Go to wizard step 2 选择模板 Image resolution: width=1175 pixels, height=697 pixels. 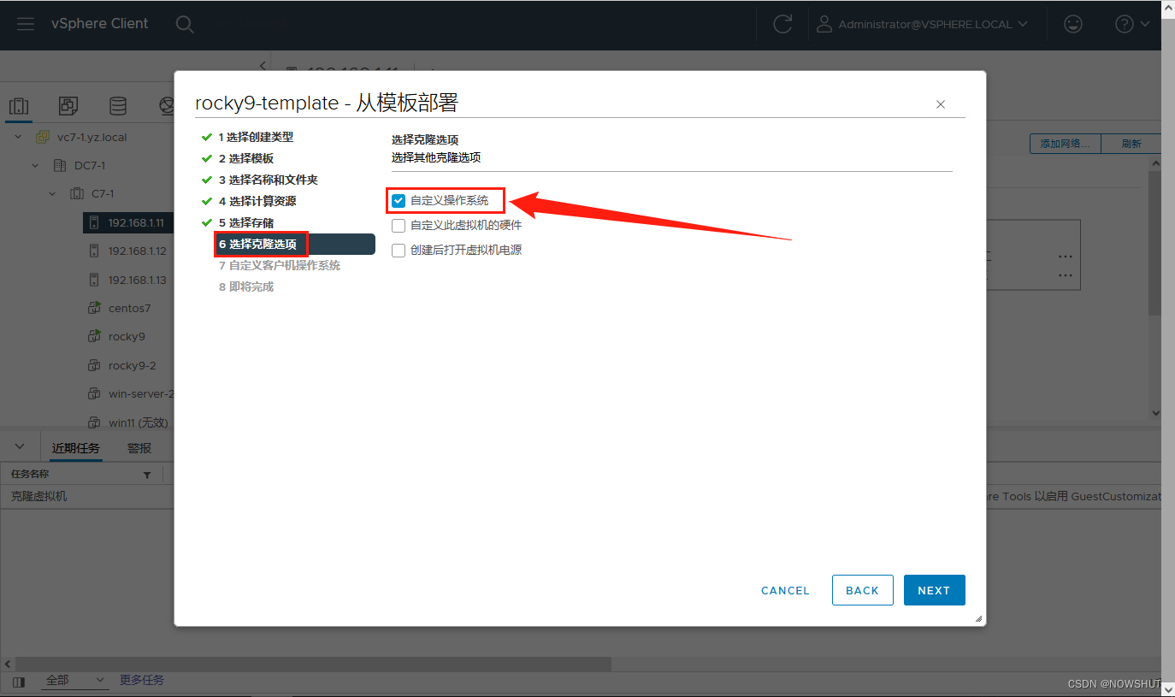click(x=245, y=158)
